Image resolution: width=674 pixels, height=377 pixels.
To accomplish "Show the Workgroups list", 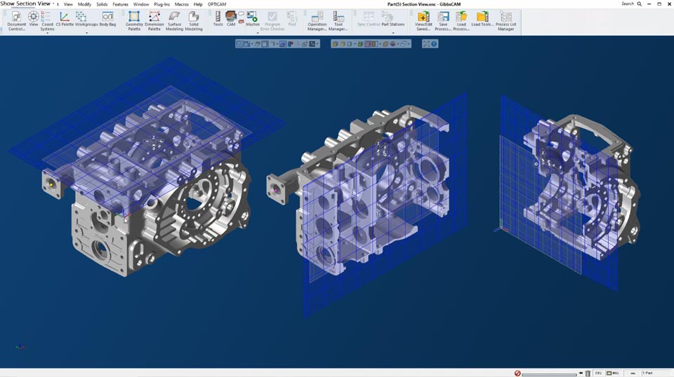I will 86,20.
